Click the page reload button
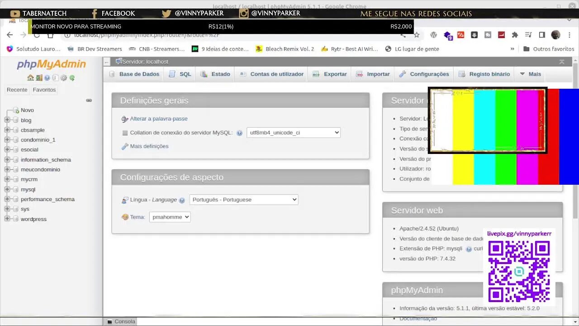 click(37, 35)
